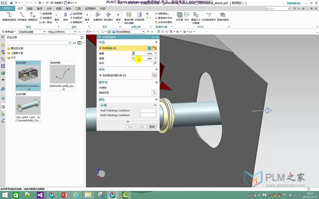Open Visual Studio from taskbar

(40, 195)
